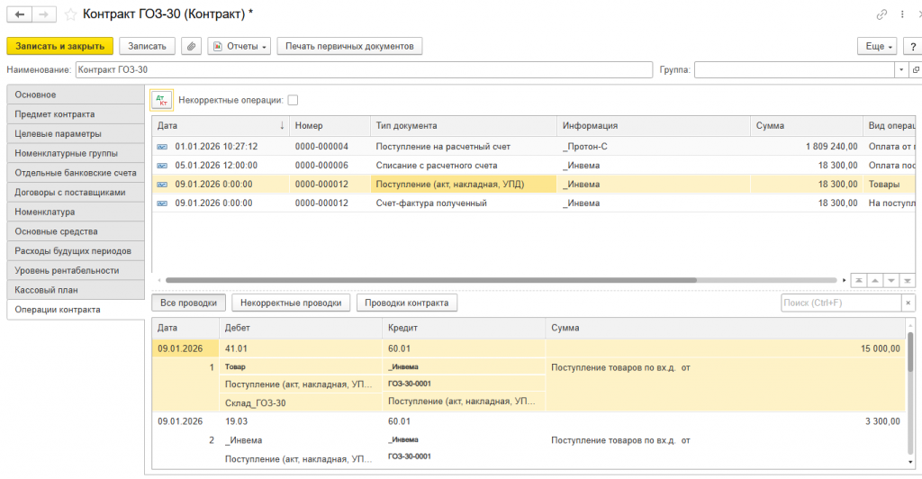
Task: Click the 1 809 240,00 amount cell
Action: tap(806, 147)
